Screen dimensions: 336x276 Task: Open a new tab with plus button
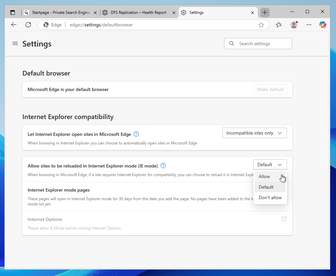pos(265,13)
